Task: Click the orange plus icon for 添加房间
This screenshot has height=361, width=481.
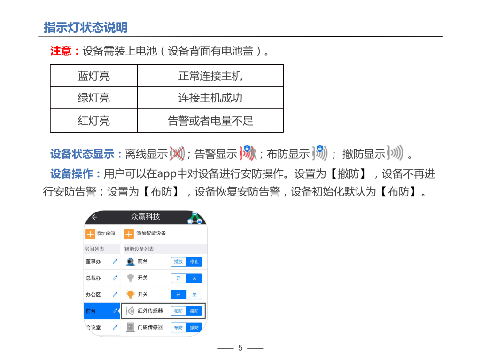Action: (x=90, y=234)
